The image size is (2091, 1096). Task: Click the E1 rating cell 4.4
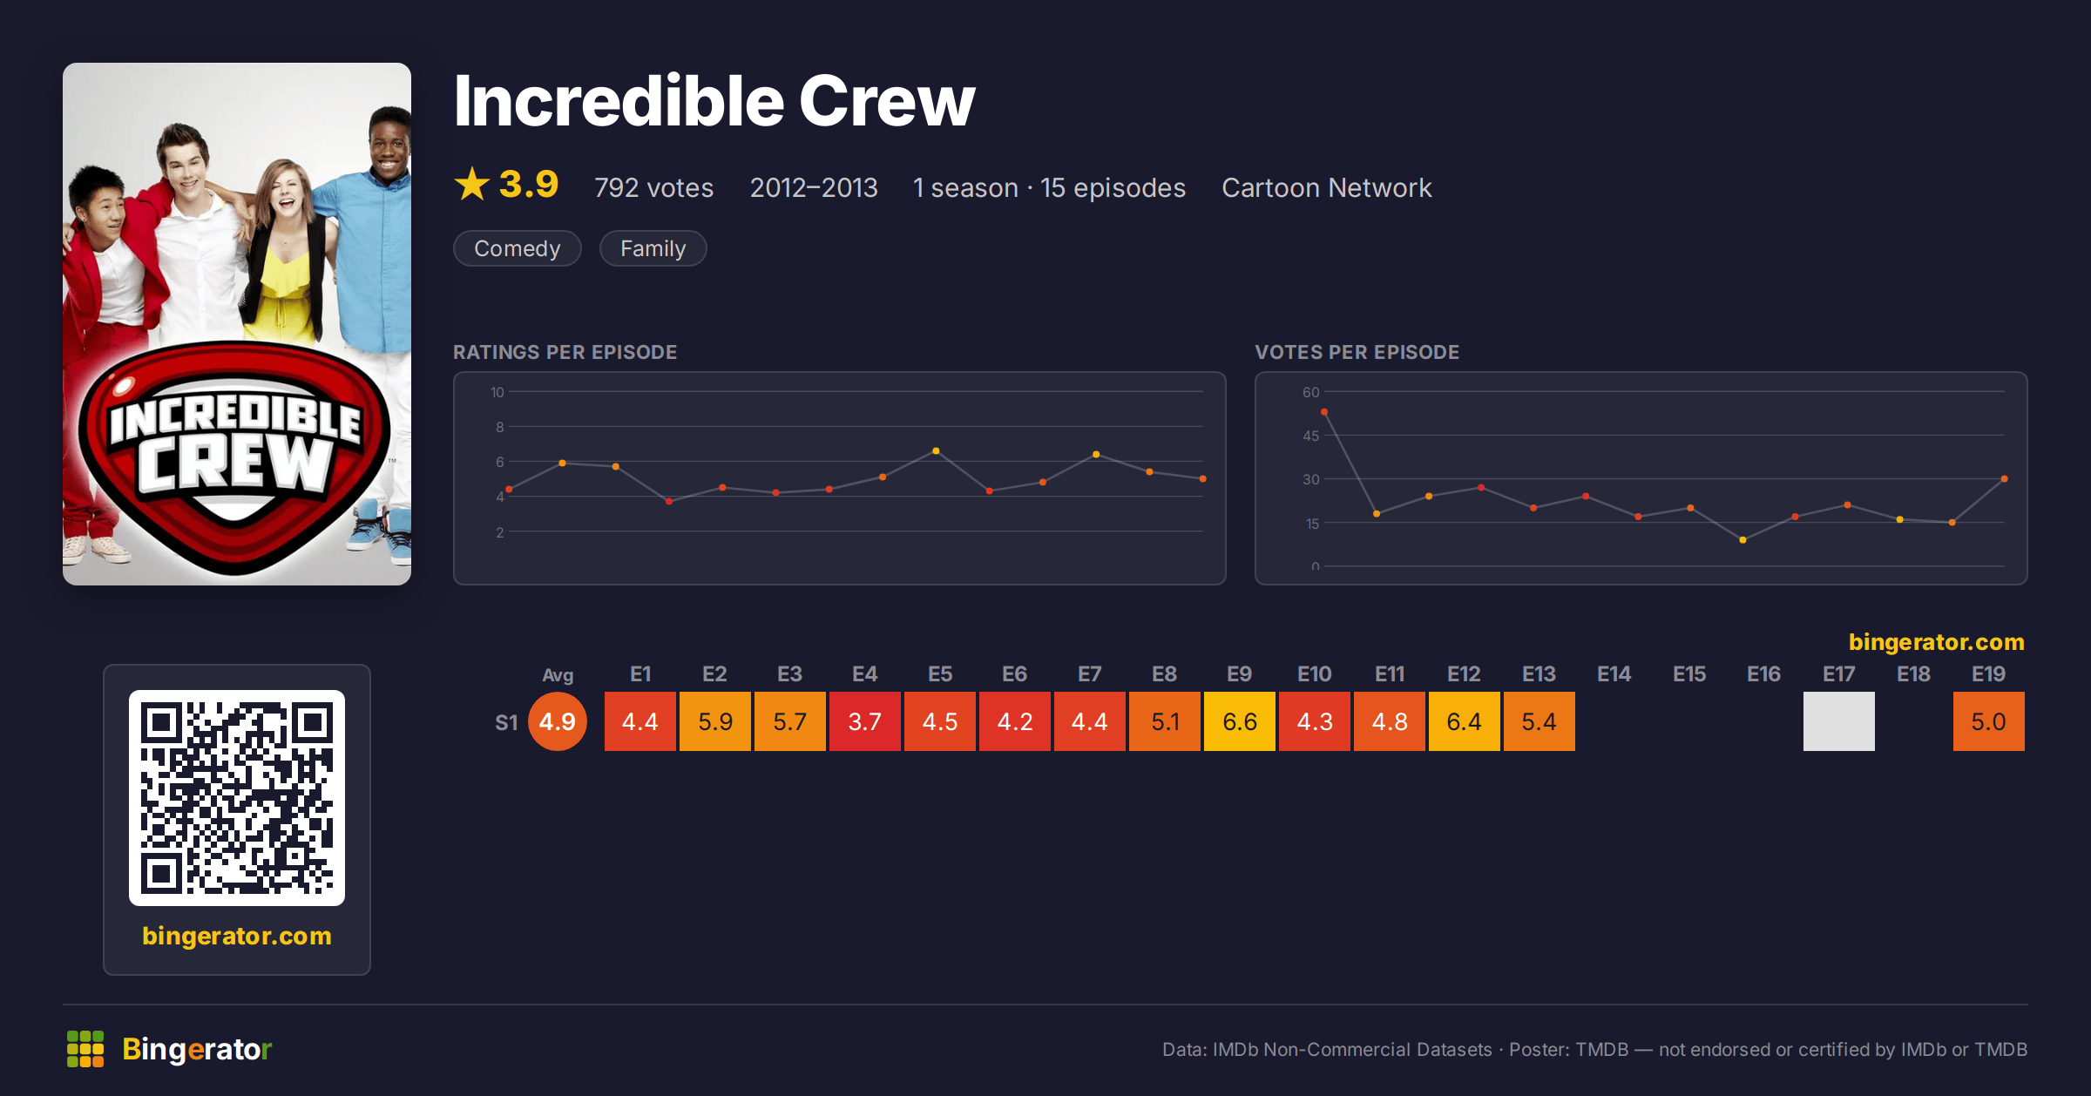coord(640,721)
